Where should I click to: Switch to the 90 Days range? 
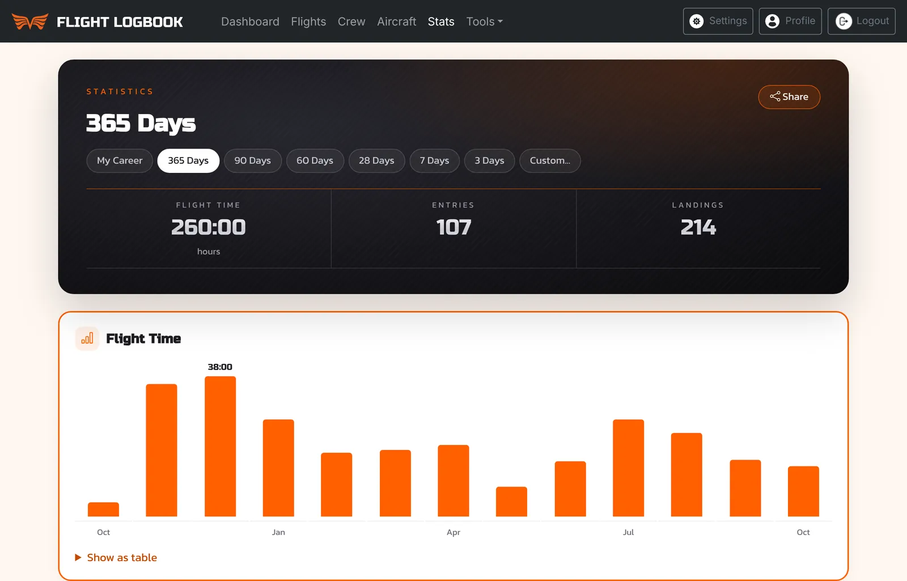[253, 160]
